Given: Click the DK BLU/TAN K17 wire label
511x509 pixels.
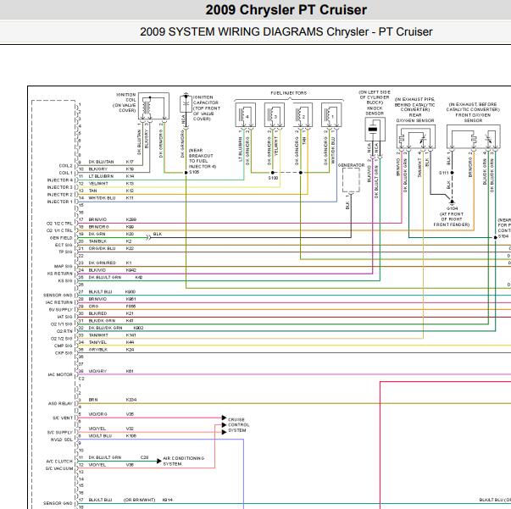Looking at the screenshot, I should click(111, 162).
